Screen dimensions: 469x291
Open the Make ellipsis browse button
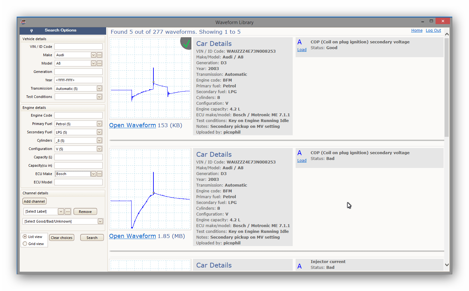tap(99, 55)
